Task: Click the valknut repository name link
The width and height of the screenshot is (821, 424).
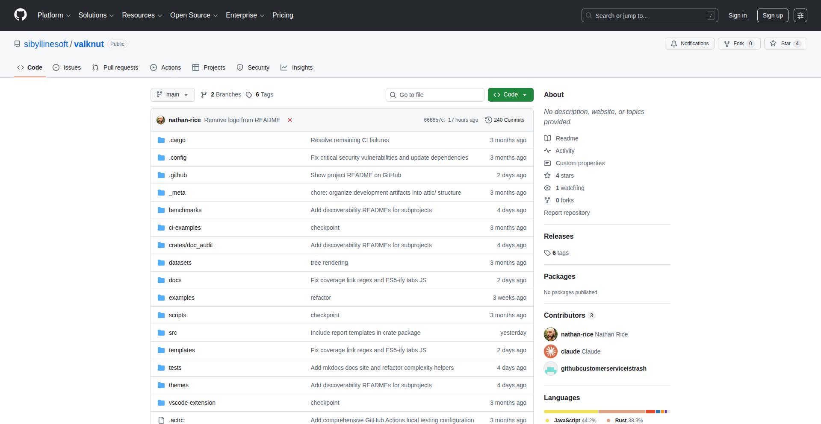Action: (89, 44)
